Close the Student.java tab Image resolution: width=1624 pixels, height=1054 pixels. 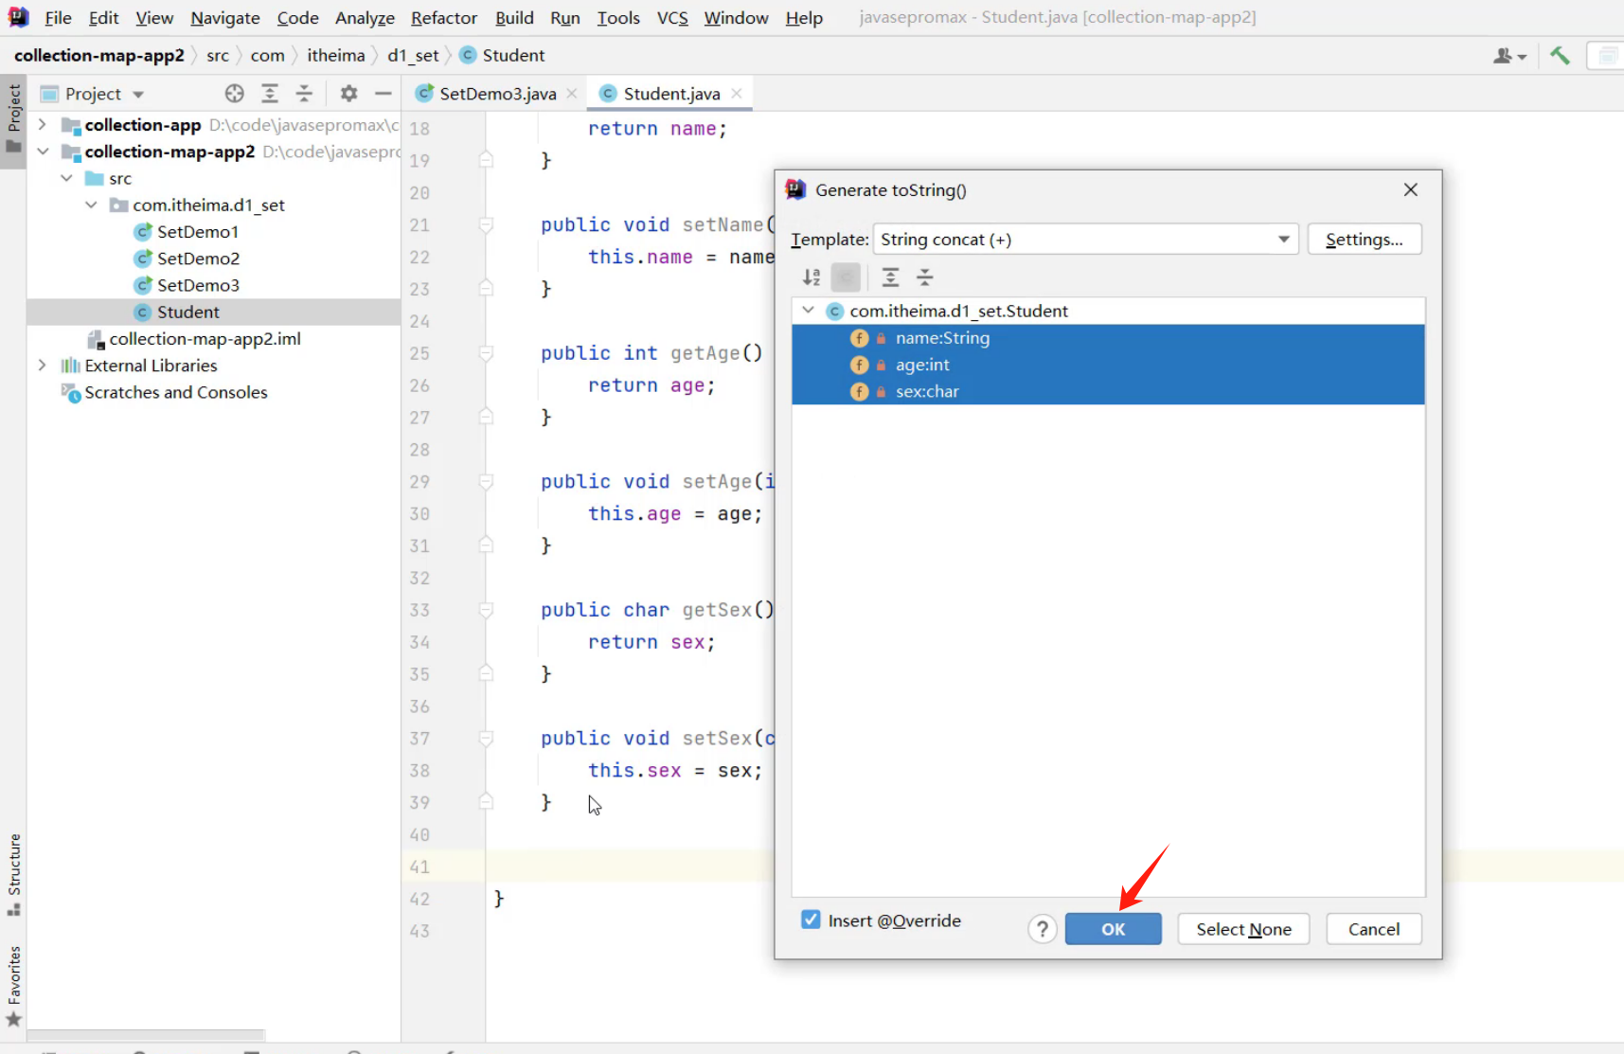pyautogui.click(x=737, y=93)
